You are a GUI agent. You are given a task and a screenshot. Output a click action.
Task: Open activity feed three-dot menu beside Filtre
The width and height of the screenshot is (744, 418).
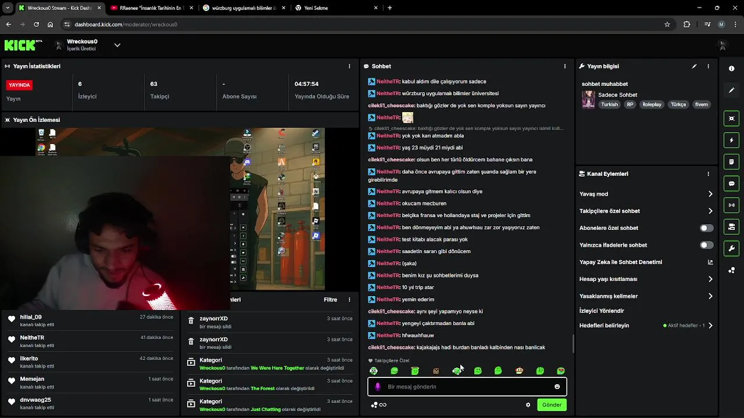click(x=349, y=300)
